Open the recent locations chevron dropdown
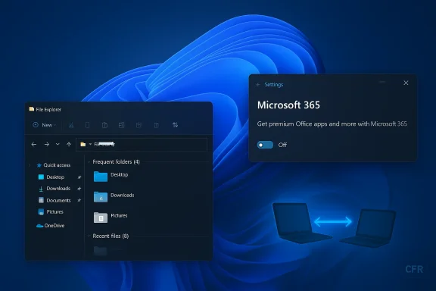This screenshot has height=291, width=436. (x=58, y=144)
